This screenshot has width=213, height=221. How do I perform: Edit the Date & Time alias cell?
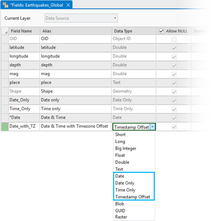click(x=76, y=118)
